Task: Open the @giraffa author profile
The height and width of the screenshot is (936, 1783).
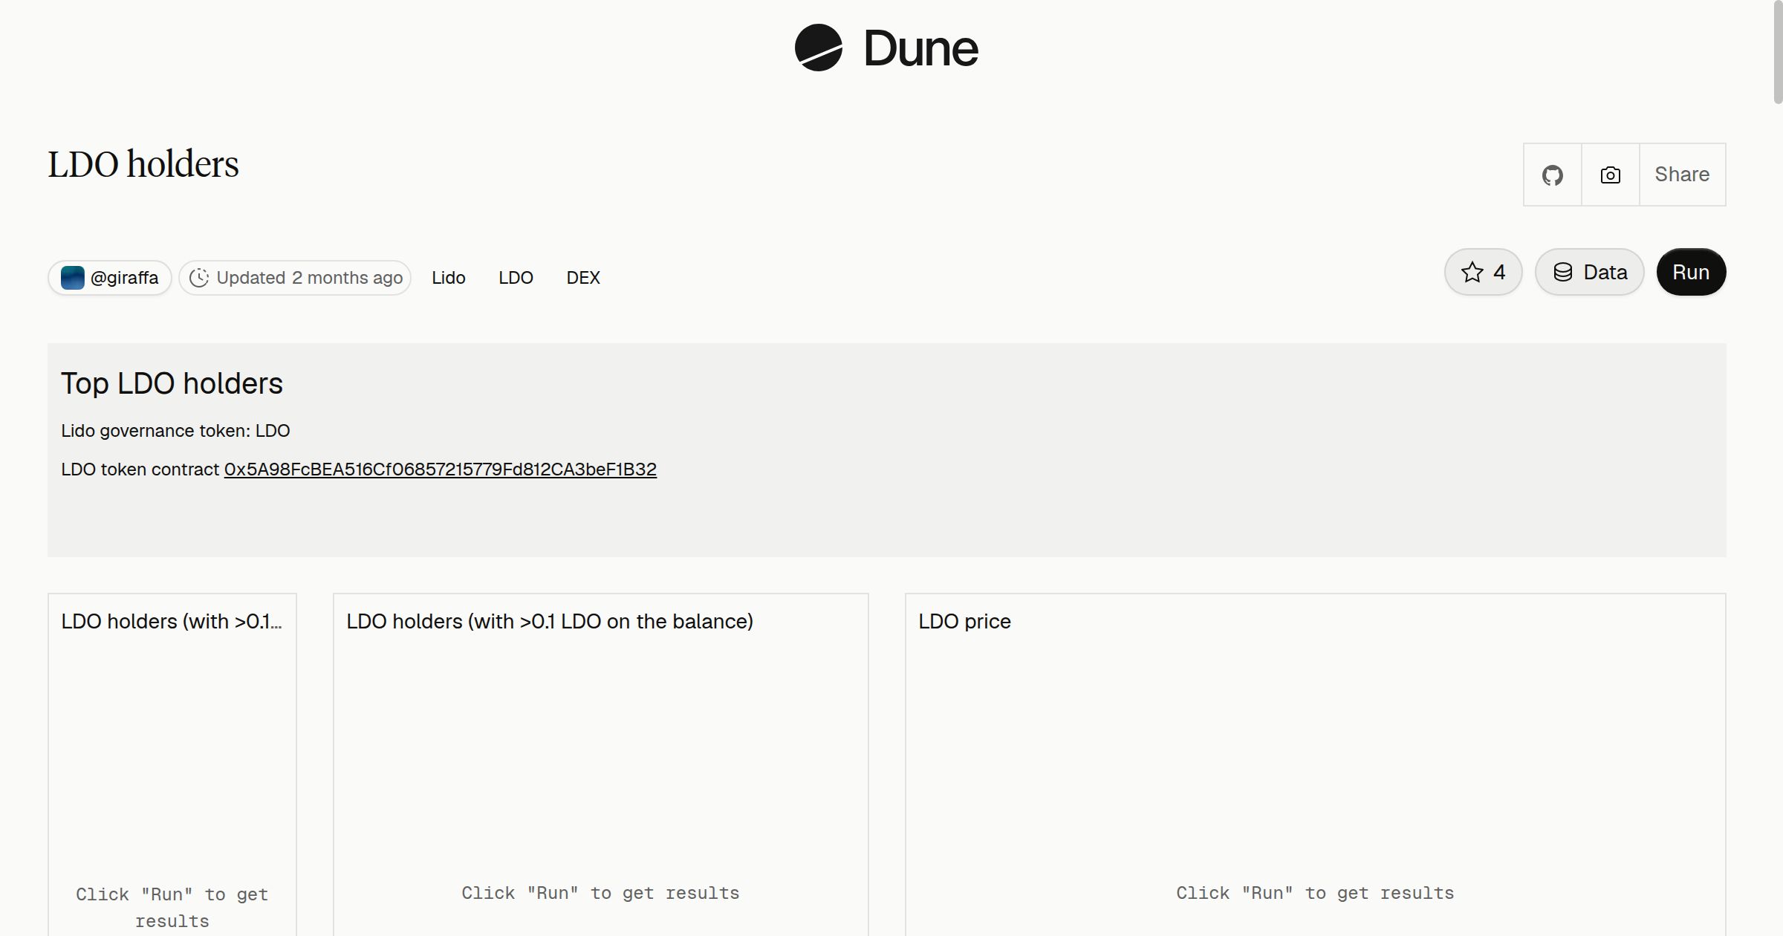Action: pos(110,278)
